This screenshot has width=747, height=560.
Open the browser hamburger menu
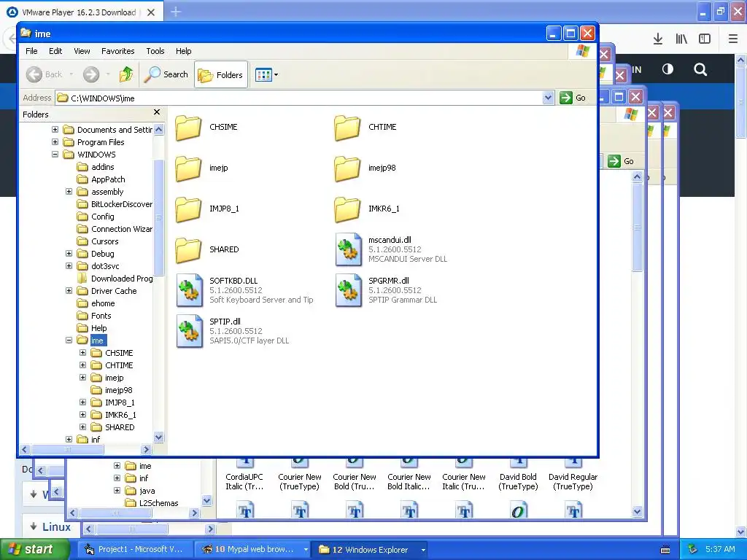point(733,39)
